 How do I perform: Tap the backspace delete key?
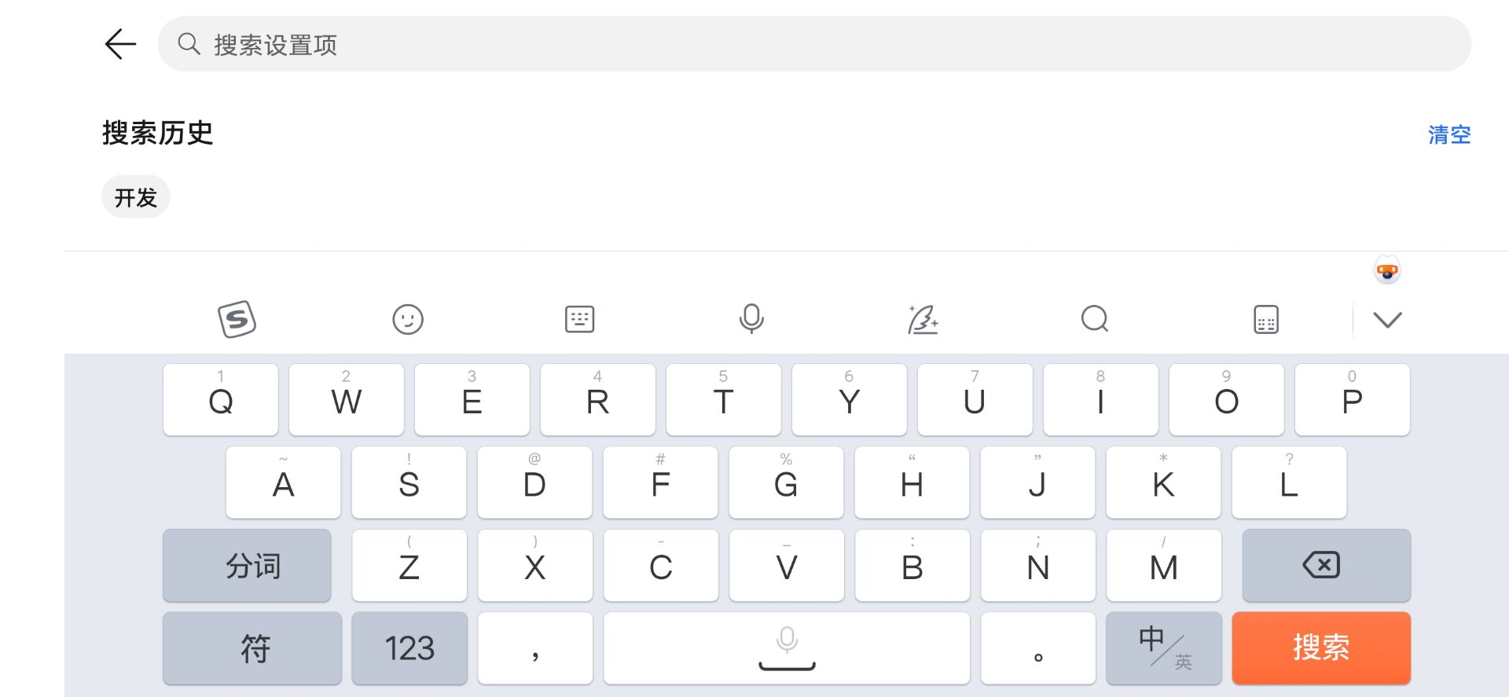[x=1327, y=565]
